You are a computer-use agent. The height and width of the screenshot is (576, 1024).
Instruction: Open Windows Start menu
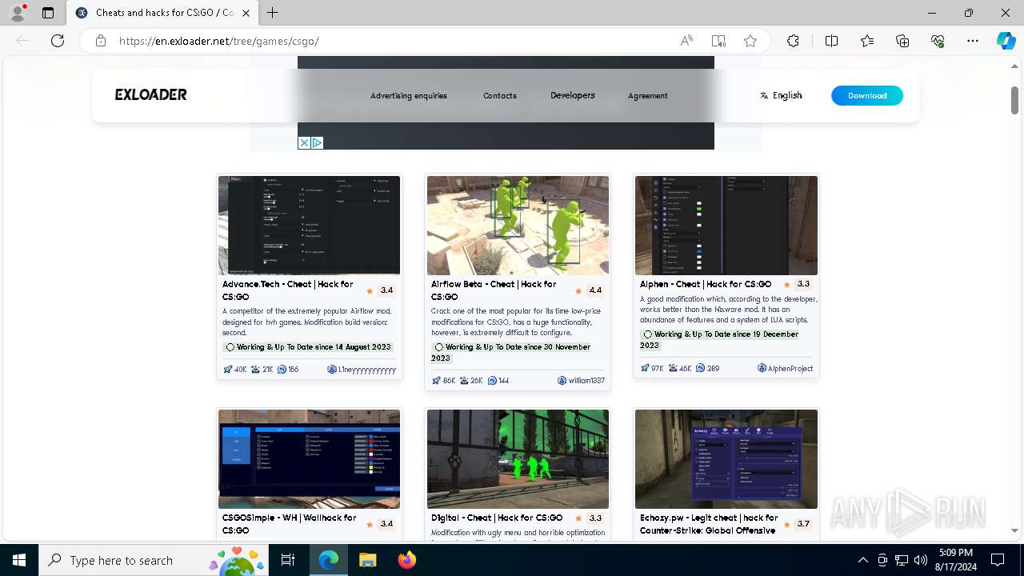pyautogui.click(x=19, y=560)
